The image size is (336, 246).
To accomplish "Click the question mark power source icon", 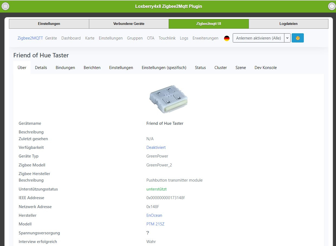I will tap(148, 233).
